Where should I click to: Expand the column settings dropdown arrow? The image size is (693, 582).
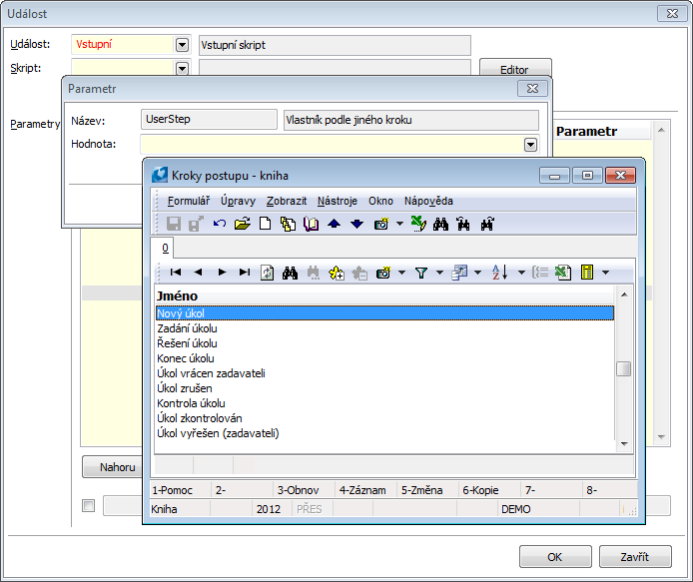pos(477,273)
